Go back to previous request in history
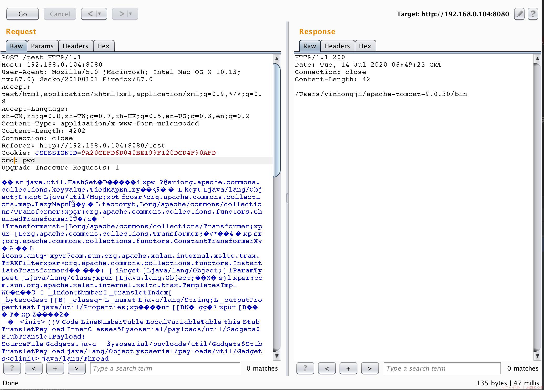 90,14
